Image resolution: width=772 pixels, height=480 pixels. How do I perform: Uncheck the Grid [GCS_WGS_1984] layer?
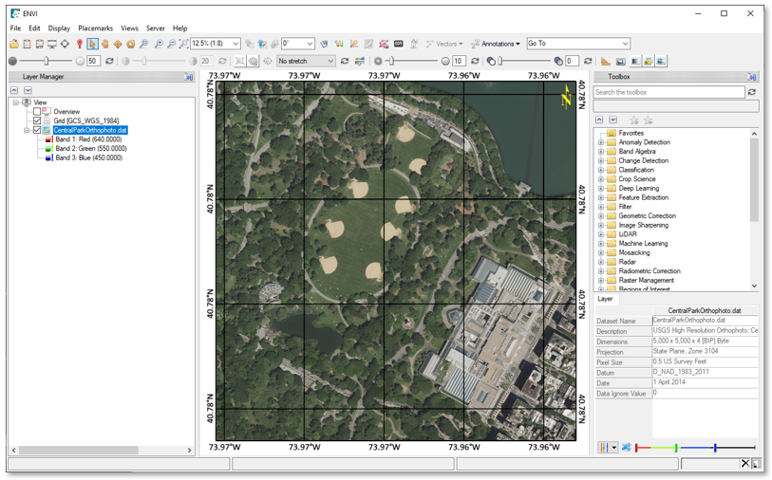coord(37,121)
